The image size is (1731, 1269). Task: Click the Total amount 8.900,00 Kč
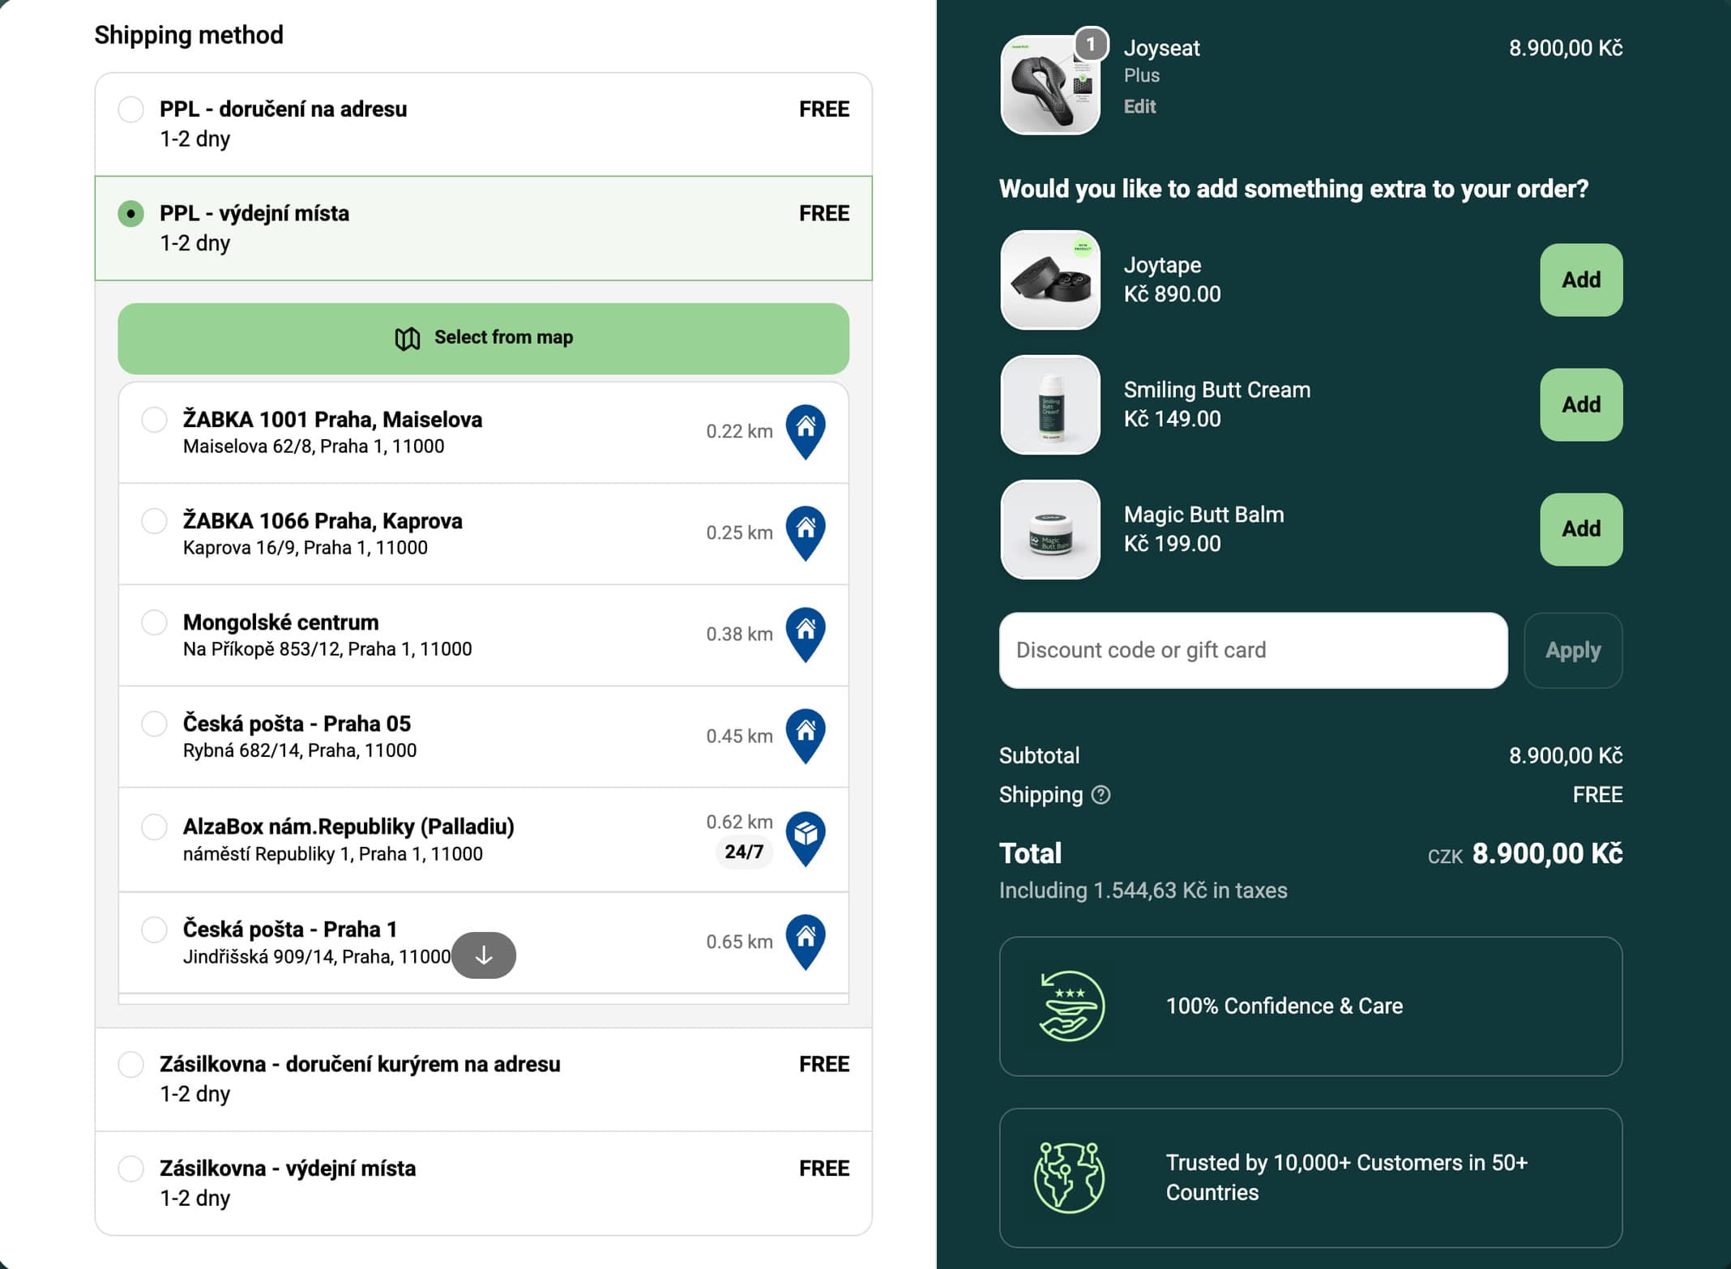pos(1547,853)
